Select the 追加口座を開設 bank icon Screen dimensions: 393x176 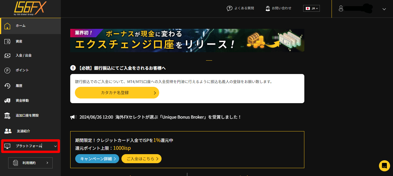pyautogui.click(x=7, y=115)
